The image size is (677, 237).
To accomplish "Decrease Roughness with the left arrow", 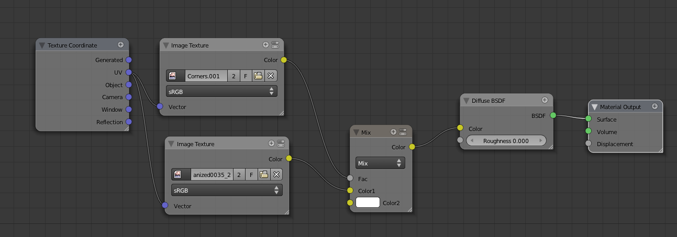I will pyautogui.click(x=471, y=140).
